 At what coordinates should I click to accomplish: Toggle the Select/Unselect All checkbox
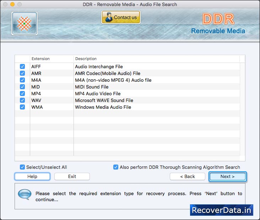[x=22, y=167]
